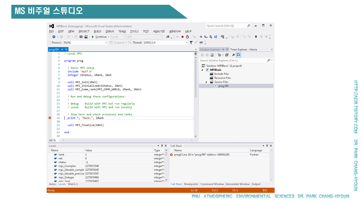
Task: Open the FILE menu
Action: [x=51, y=31]
